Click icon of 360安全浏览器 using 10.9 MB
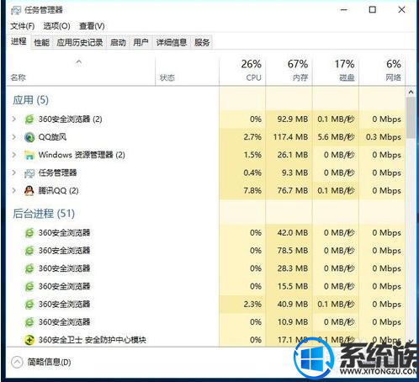The image size is (419, 382). [x=29, y=322]
